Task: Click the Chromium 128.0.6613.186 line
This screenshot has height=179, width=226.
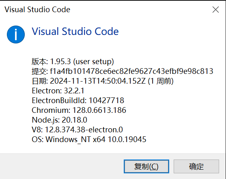Action: coord(79,110)
